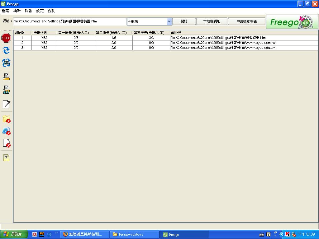
Task: Click row number 3 cell
Action: tap(22, 48)
